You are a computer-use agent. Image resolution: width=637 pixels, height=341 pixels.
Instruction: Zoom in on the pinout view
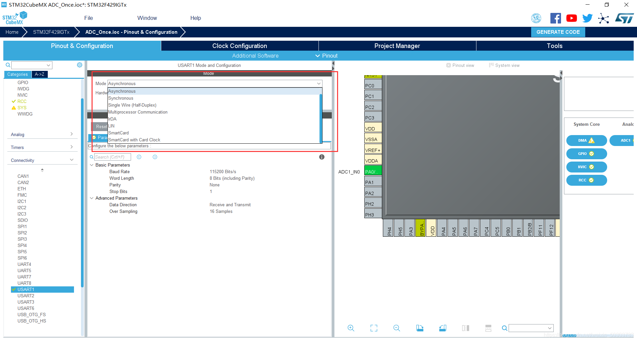[351, 328]
